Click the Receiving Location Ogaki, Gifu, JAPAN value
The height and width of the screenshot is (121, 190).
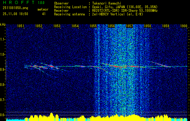[125, 7]
